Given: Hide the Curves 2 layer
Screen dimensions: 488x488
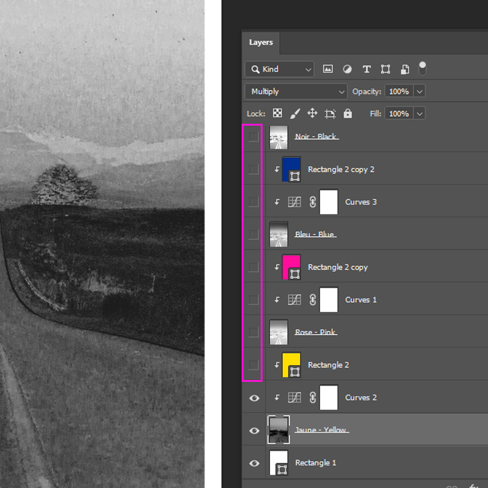Looking at the screenshot, I should tap(254, 398).
